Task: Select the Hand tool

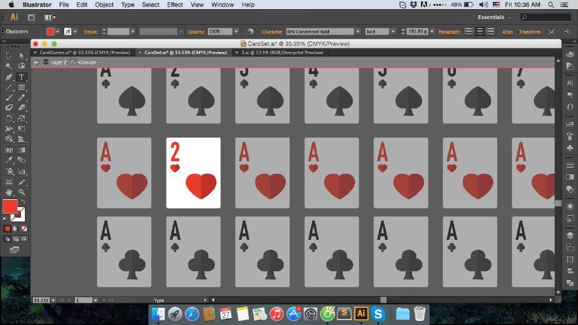Action: pos(9,192)
